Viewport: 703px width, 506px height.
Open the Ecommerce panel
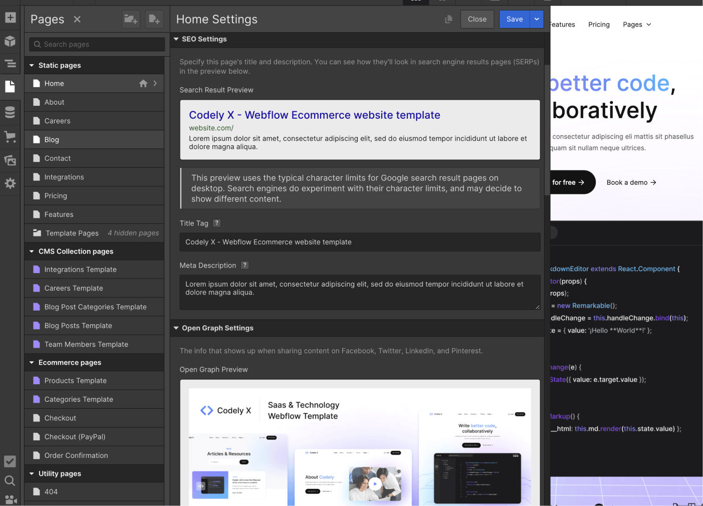tap(10, 136)
